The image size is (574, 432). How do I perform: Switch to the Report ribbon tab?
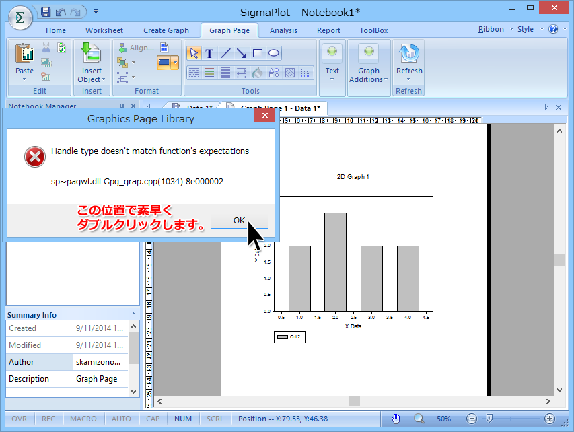pos(329,30)
